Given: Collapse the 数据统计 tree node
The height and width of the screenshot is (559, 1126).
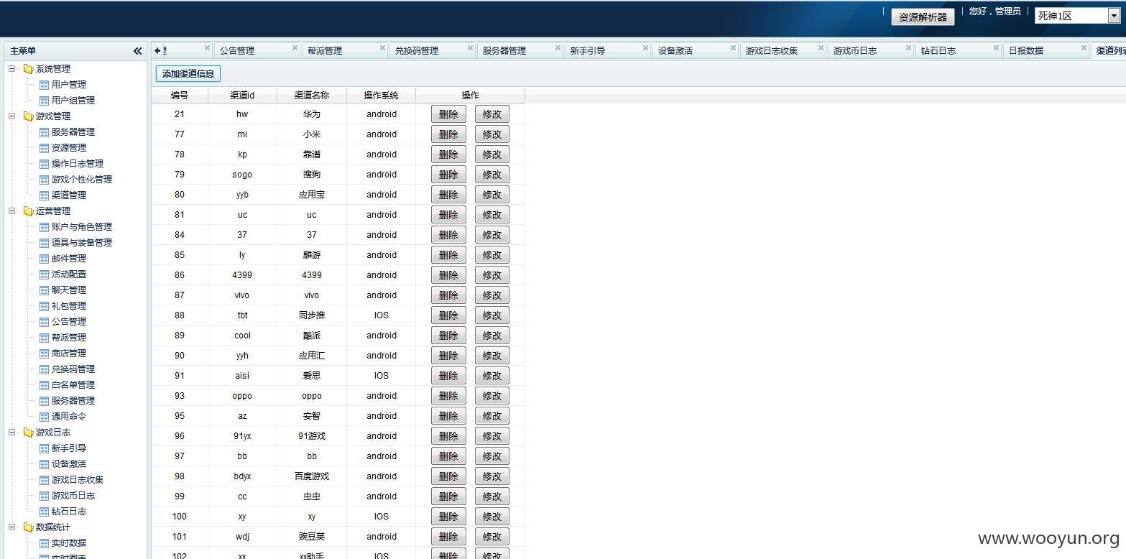Looking at the screenshot, I should (12, 527).
